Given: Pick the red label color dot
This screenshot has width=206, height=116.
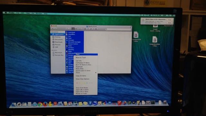Looking at the screenshot, I should tap(77, 83).
